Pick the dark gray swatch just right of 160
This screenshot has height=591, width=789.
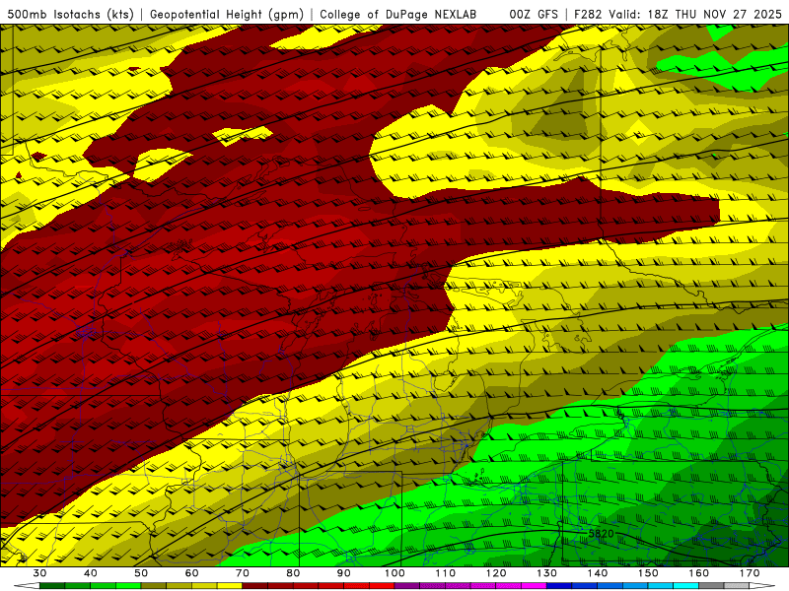pos(711,586)
